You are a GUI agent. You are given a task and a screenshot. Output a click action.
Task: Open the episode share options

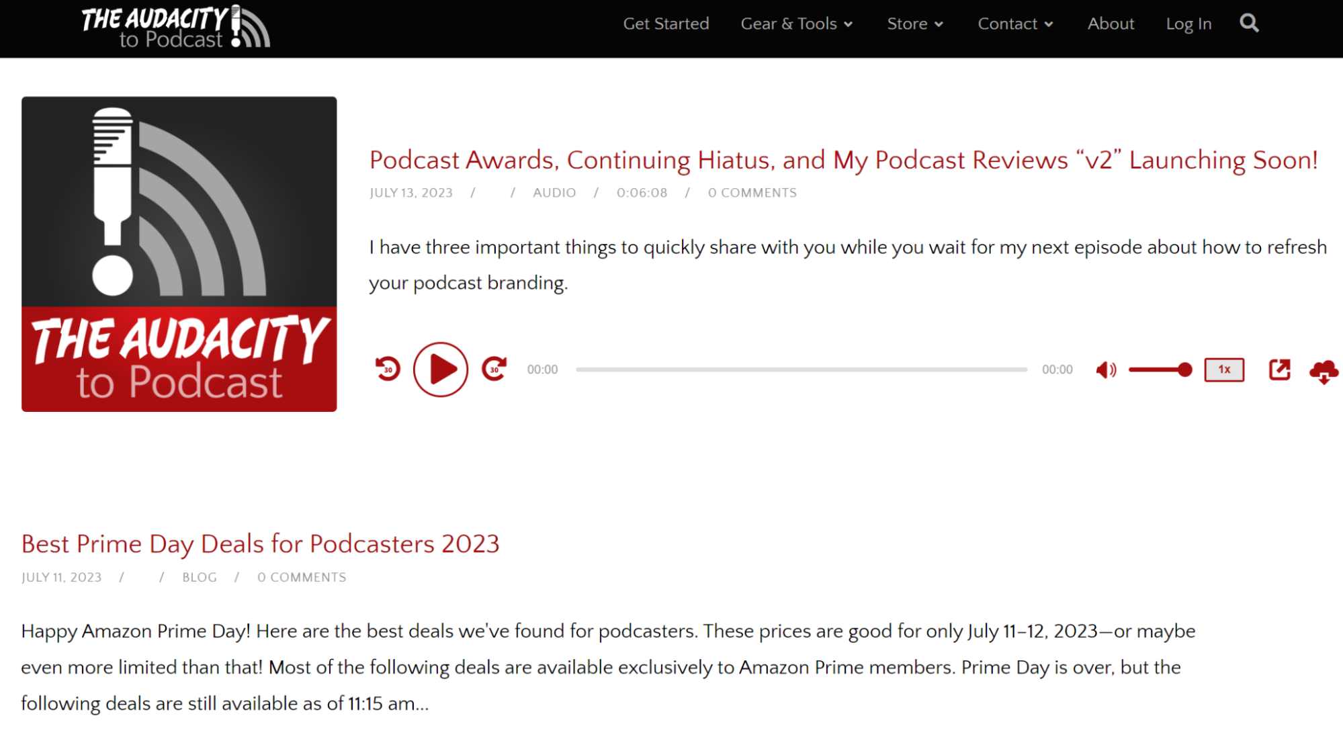point(1280,369)
